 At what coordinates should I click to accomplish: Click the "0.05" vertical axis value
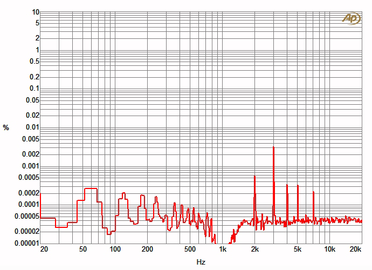click(x=32, y=100)
